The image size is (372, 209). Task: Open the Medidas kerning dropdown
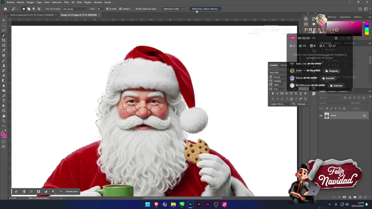click(x=280, y=81)
